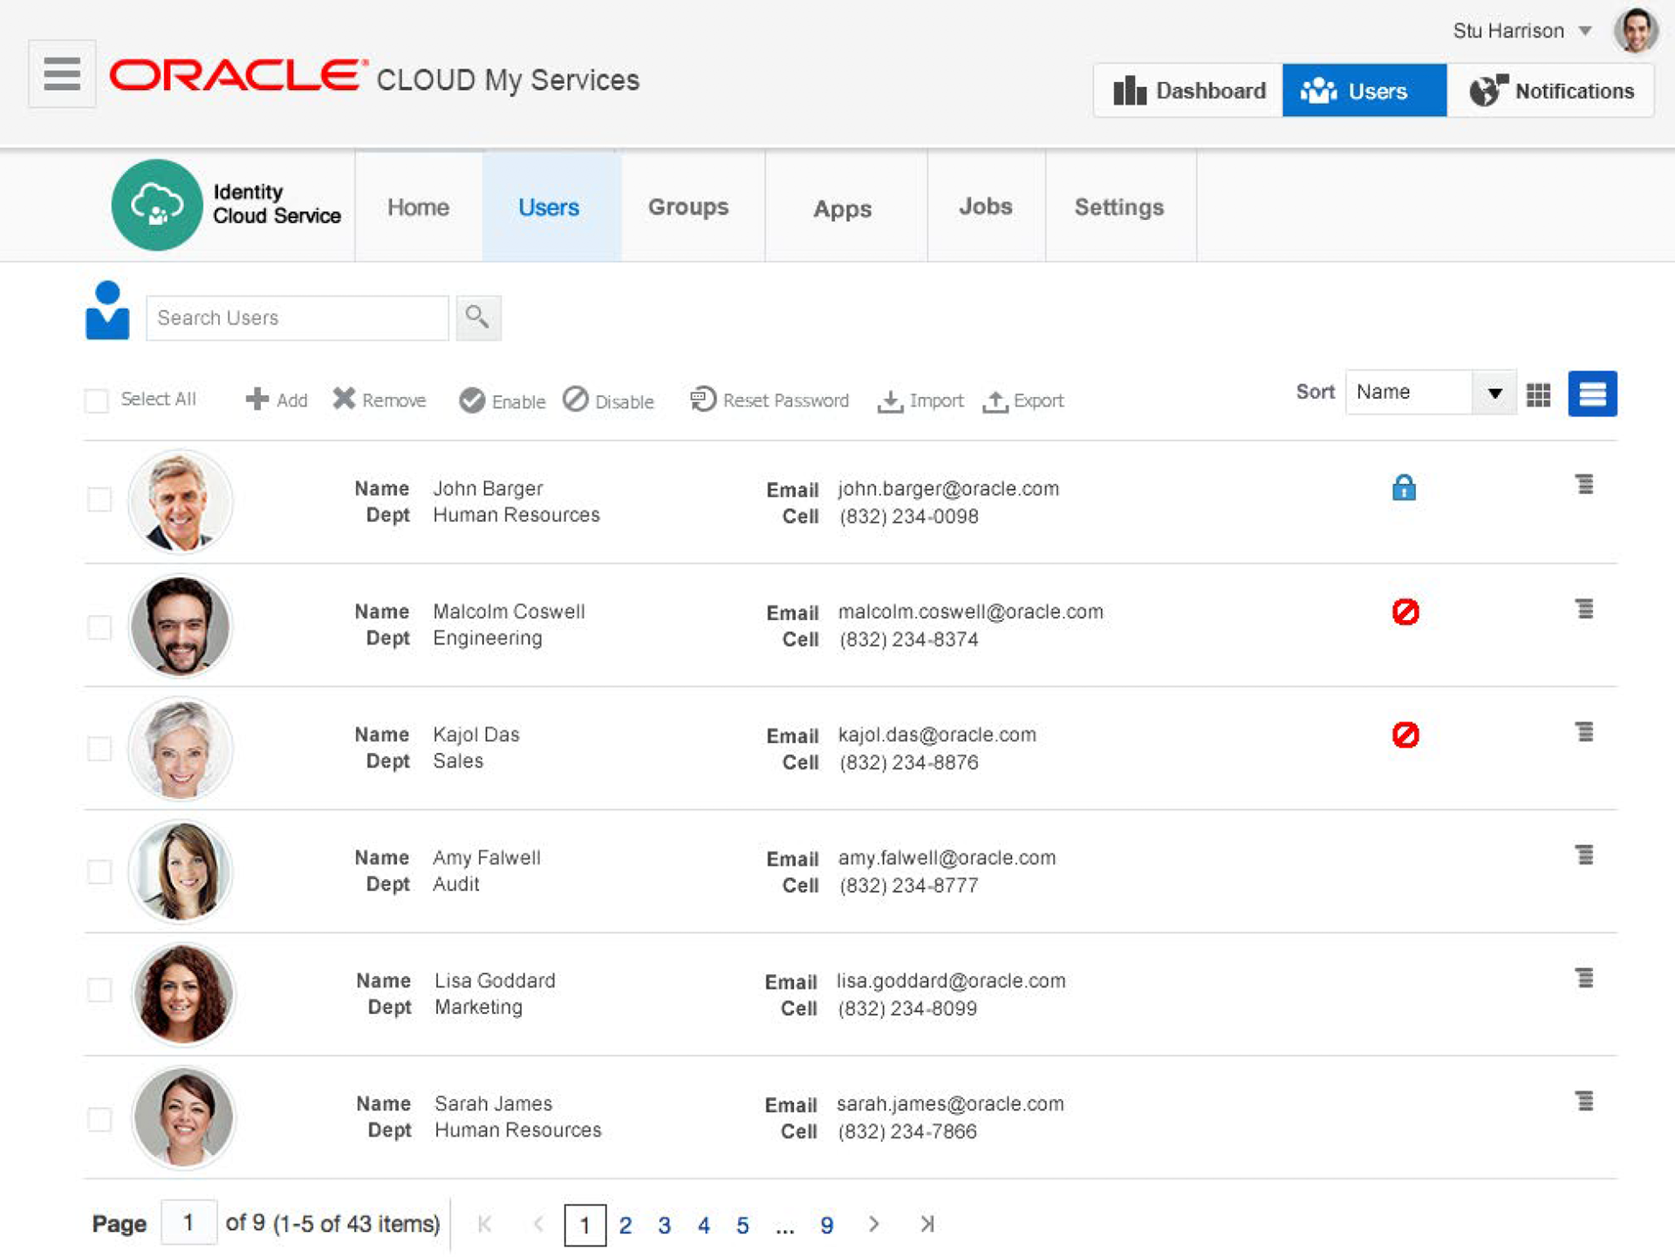The height and width of the screenshot is (1257, 1675).
Task: Click disabled status icon for Kajol Das
Action: (x=1405, y=734)
